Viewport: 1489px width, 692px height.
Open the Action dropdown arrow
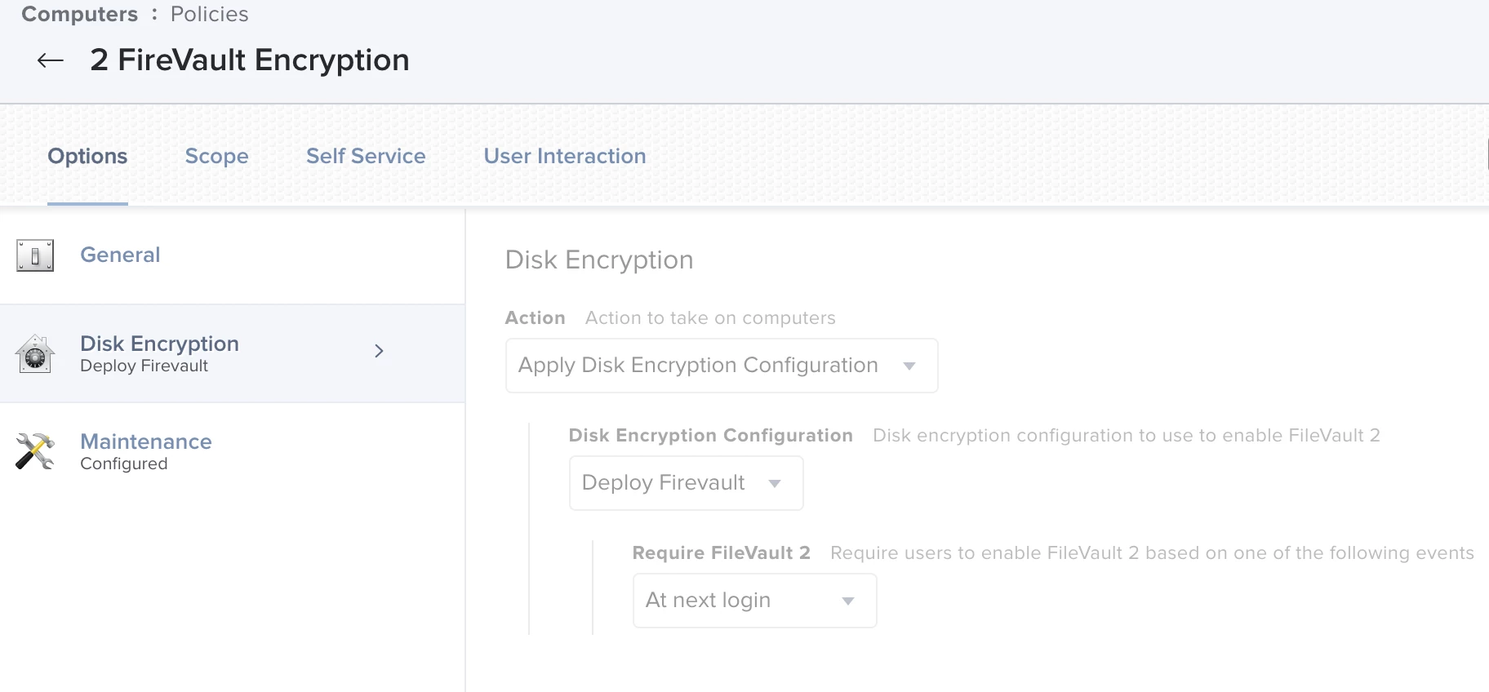point(909,366)
